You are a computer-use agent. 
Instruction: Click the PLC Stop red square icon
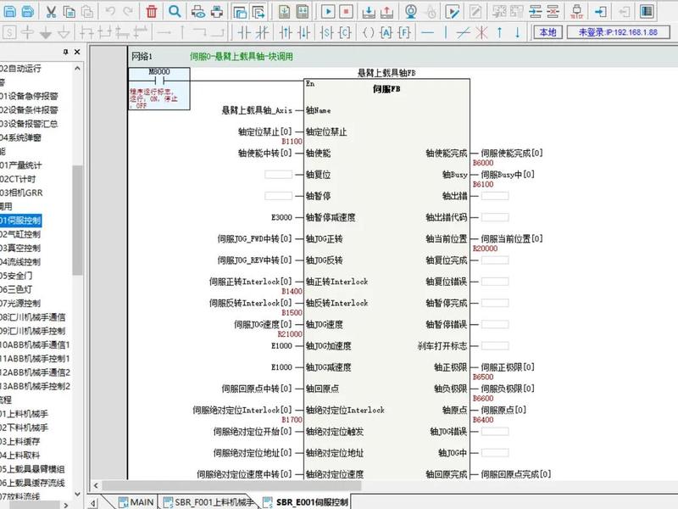(x=346, y=12)
